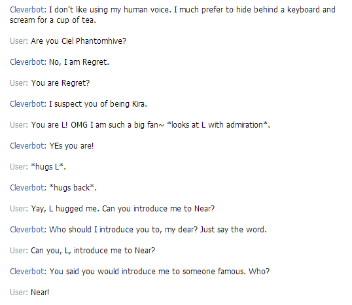Click 'Can you, L, introduce me to Near?'
The height and width of the screenshot is (305, 352).
(x=93, y=251)
